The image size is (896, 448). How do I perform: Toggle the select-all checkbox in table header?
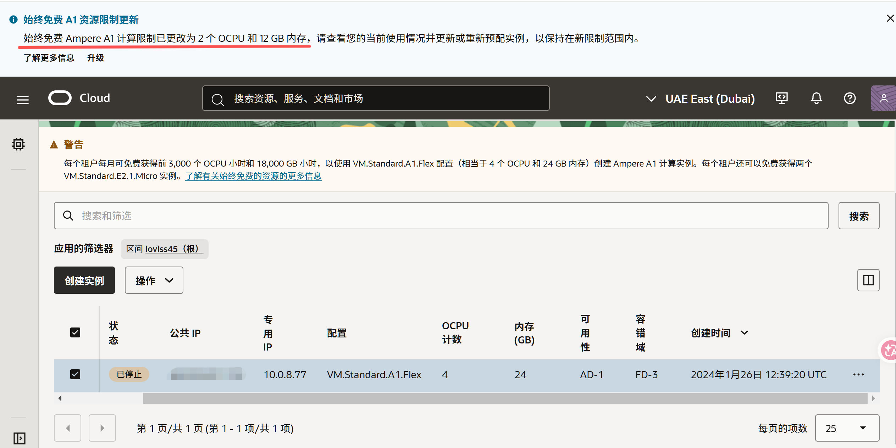75,332
